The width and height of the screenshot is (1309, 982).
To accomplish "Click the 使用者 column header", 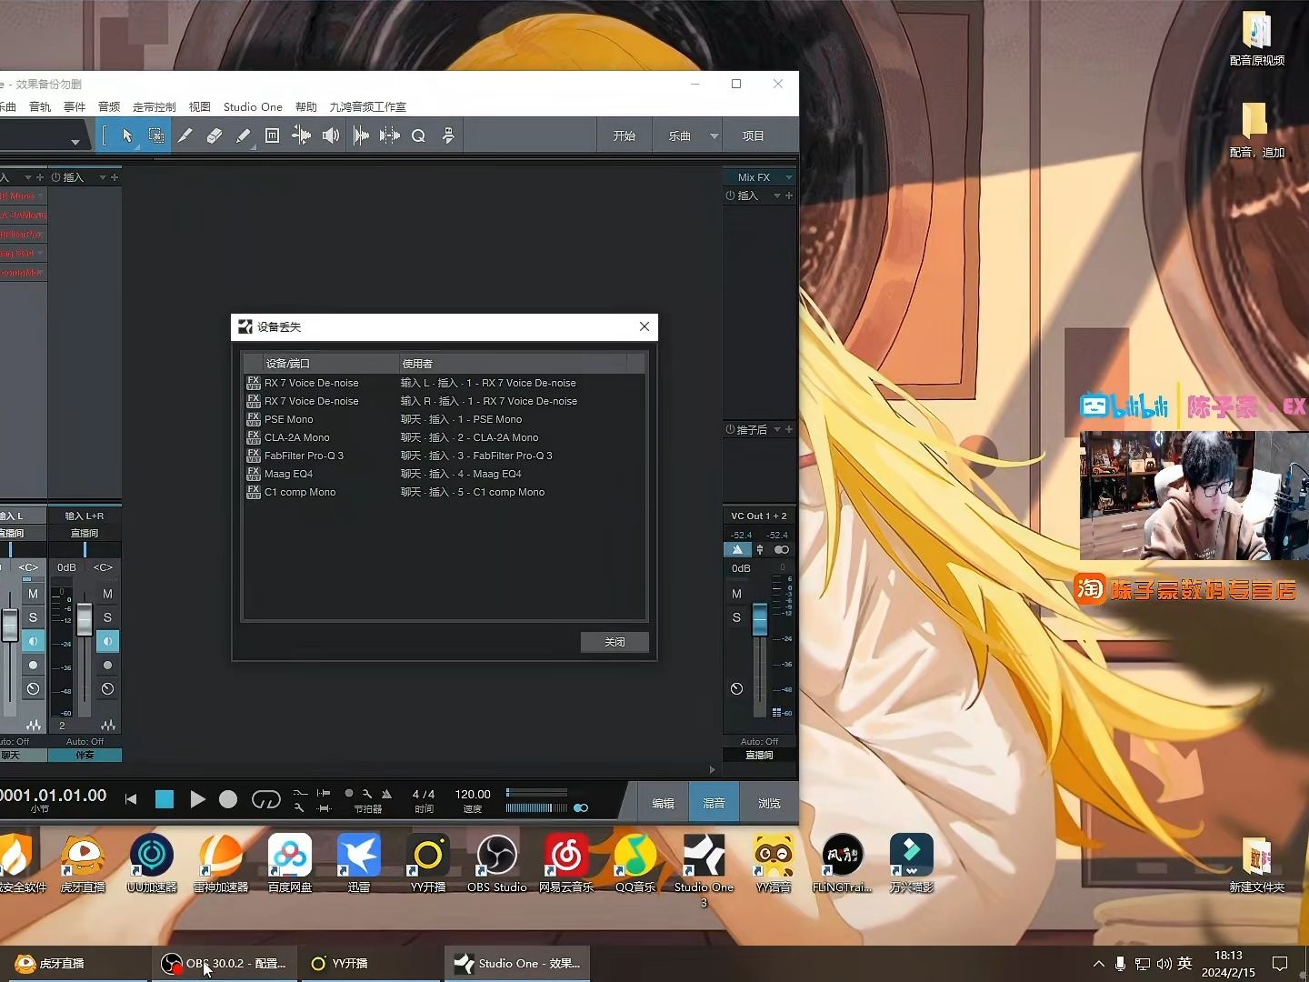I will [513, 364].
